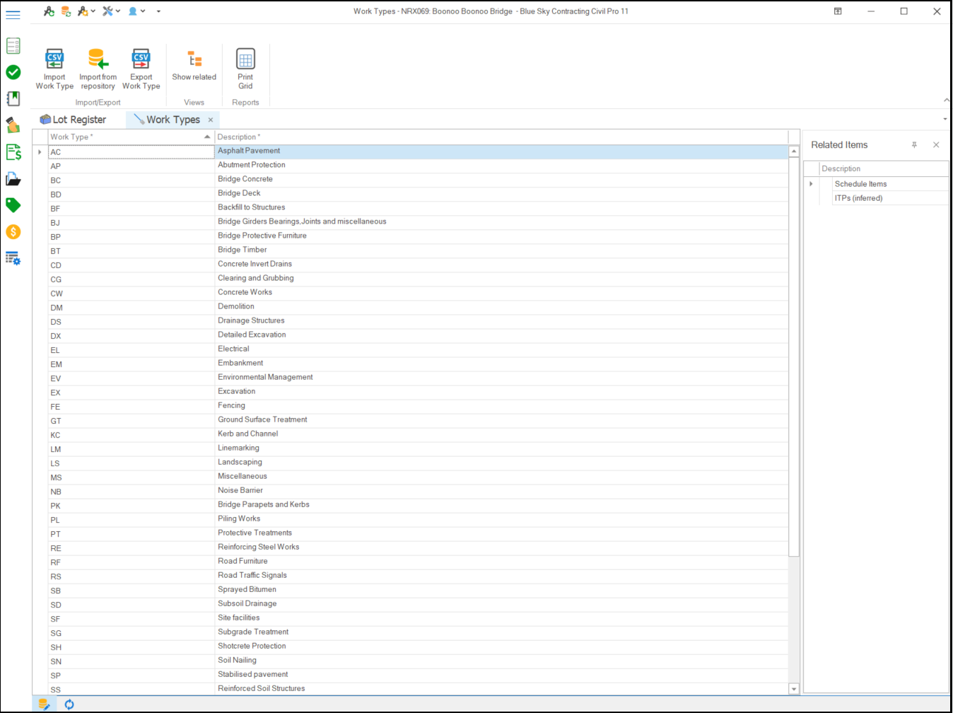Click the grid scrollbar down arrow
Viewport: 953px width, 713px height.
pos(794,689)
